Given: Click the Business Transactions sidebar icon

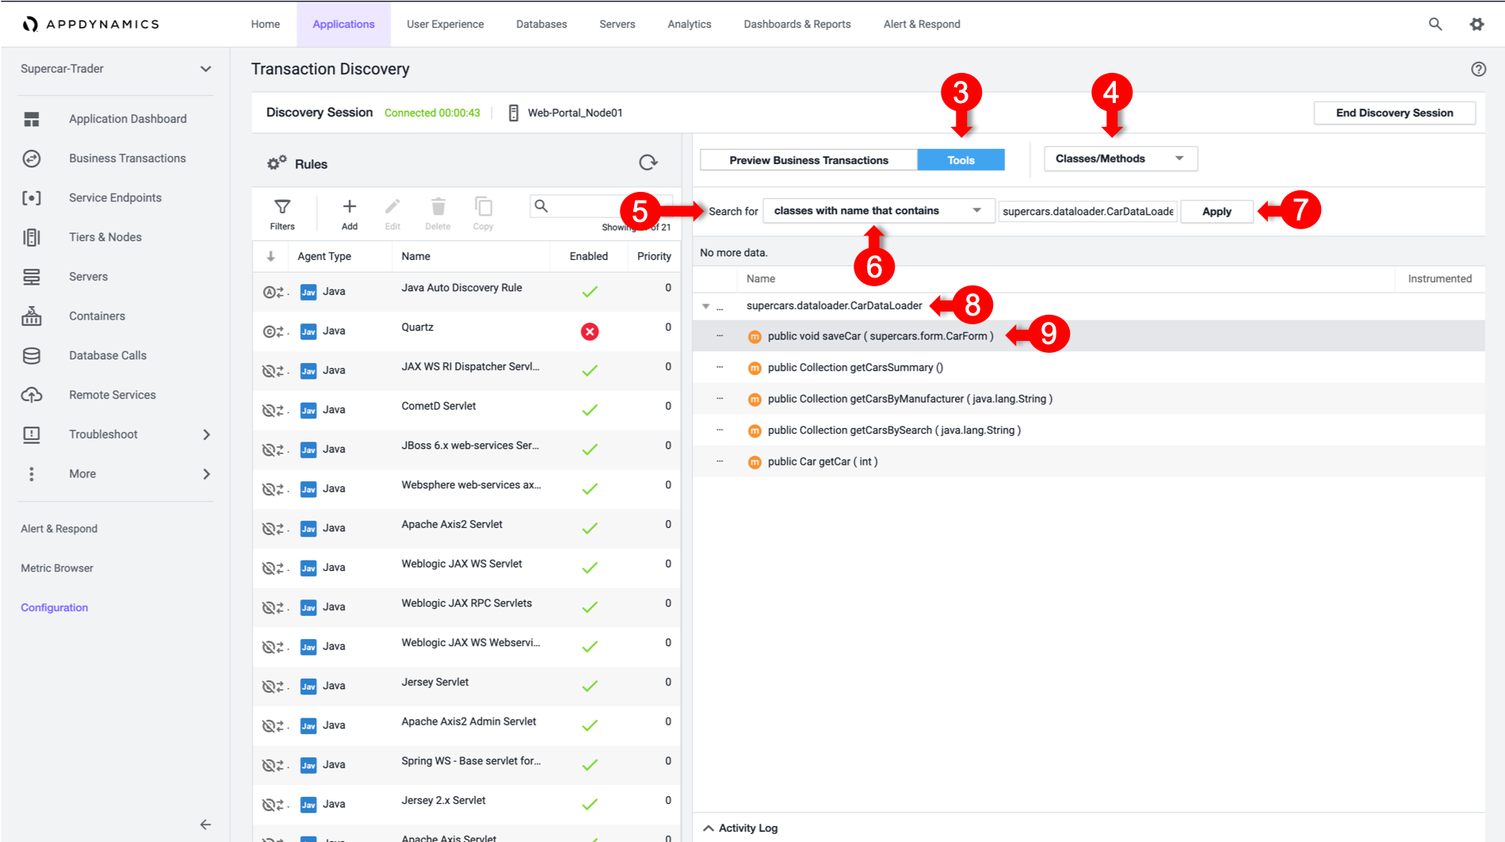Looking at the screenshot, I should click(x=32, y=159).
